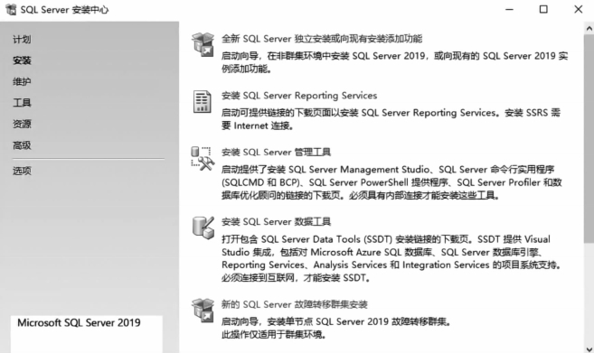The height and width of the screenshot is (353, 594).
Task: Click the new standalone installation box icon
Action: click(x=203, y=44)
